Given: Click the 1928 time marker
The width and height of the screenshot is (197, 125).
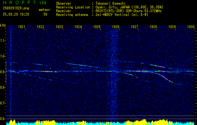Looking at the screenshot, I should 153,27.
